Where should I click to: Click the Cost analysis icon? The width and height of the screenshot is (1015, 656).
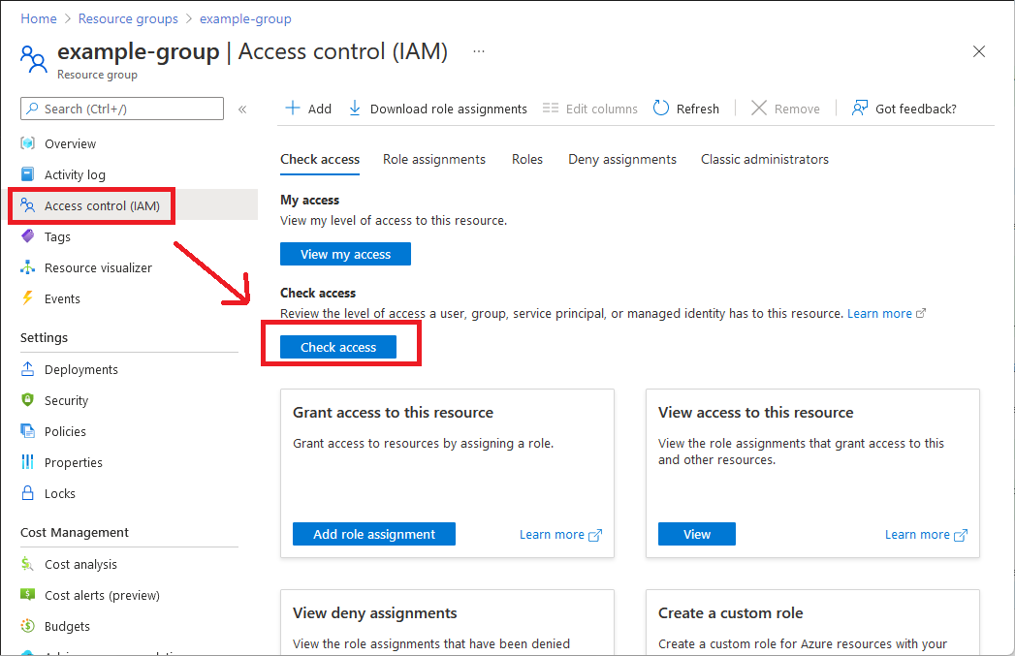(x=28, y=564)
